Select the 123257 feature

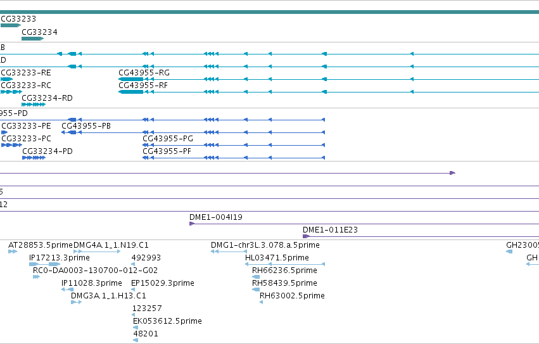pyautogui.click(x=134, y=315)
